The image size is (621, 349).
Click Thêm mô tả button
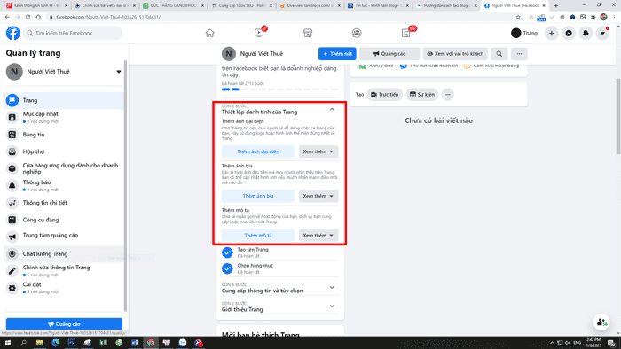(258, 235)
